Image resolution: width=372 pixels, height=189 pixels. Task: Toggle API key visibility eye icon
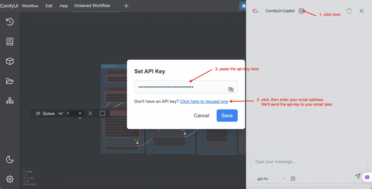click(x=231, y=90)
